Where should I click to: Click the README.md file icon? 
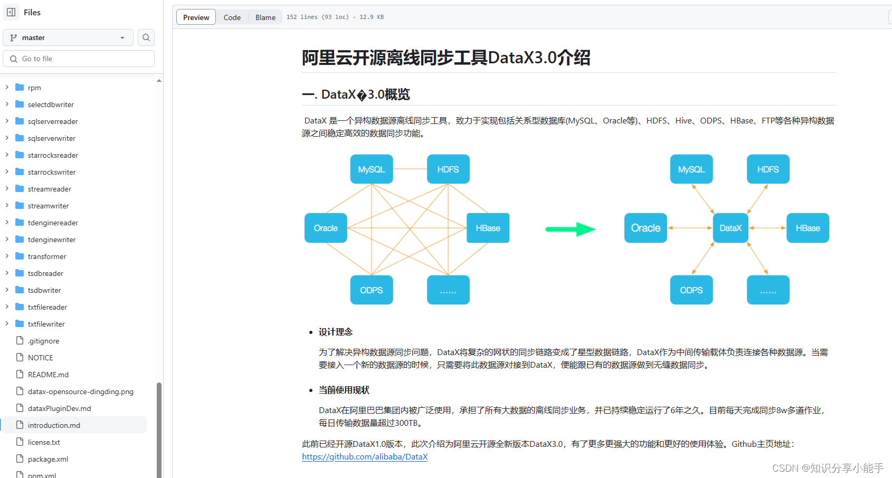pos(20,374)
